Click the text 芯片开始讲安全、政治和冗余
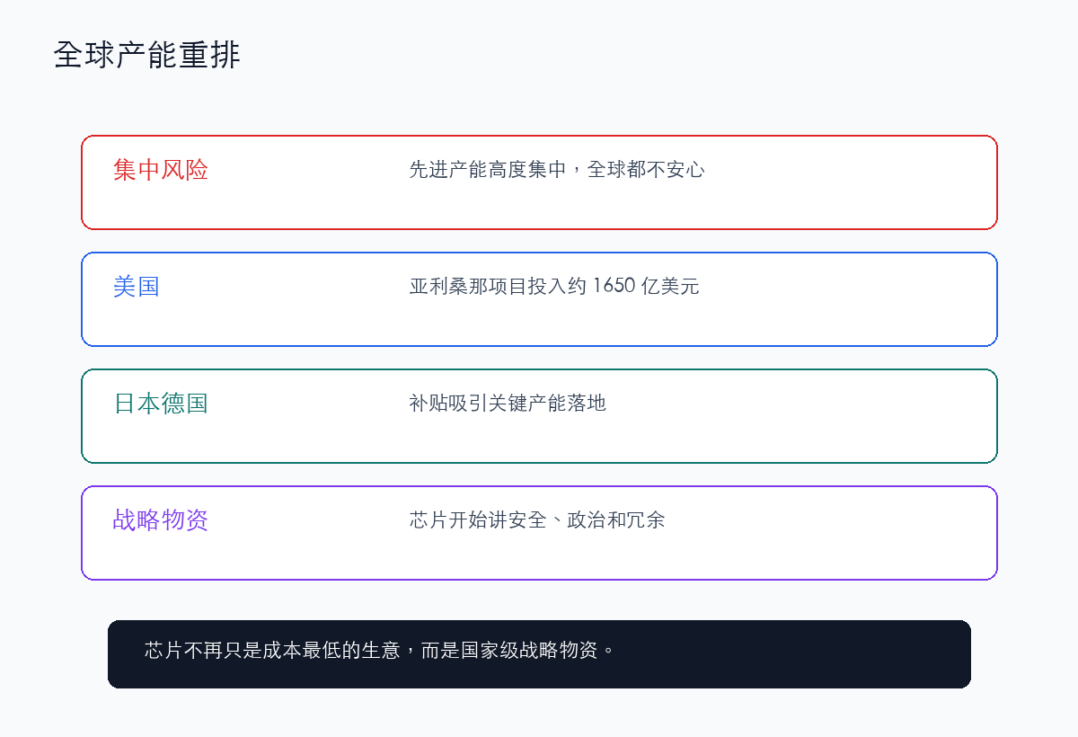 coord(537,519)
